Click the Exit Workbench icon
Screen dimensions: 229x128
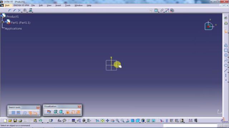click(x=226, y=23)
